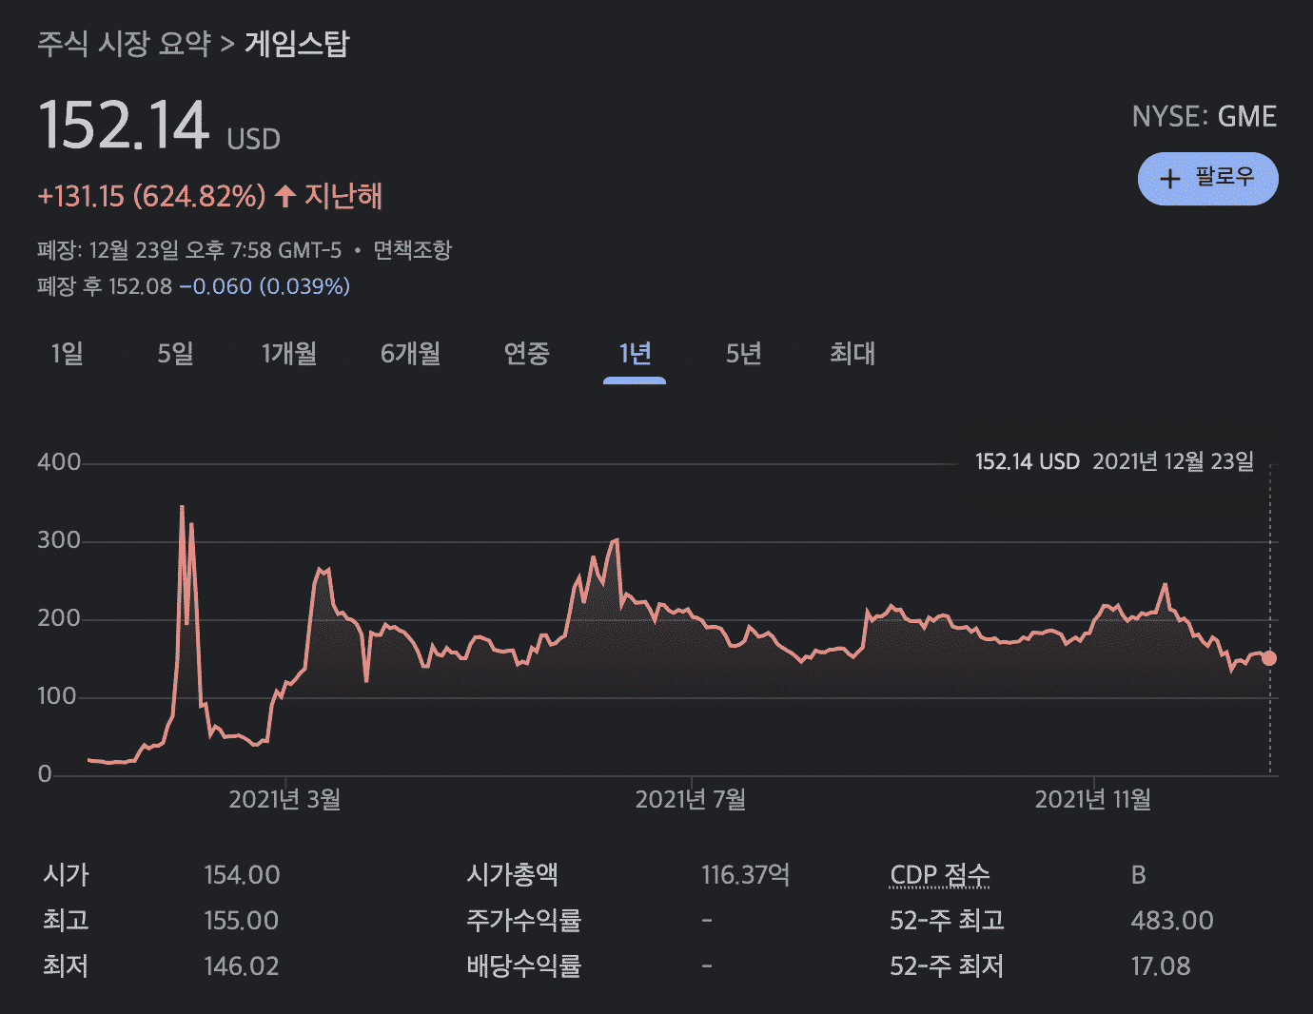Select the 1일 time range tab
1313x1014 pixels.
tap(68, 354)
